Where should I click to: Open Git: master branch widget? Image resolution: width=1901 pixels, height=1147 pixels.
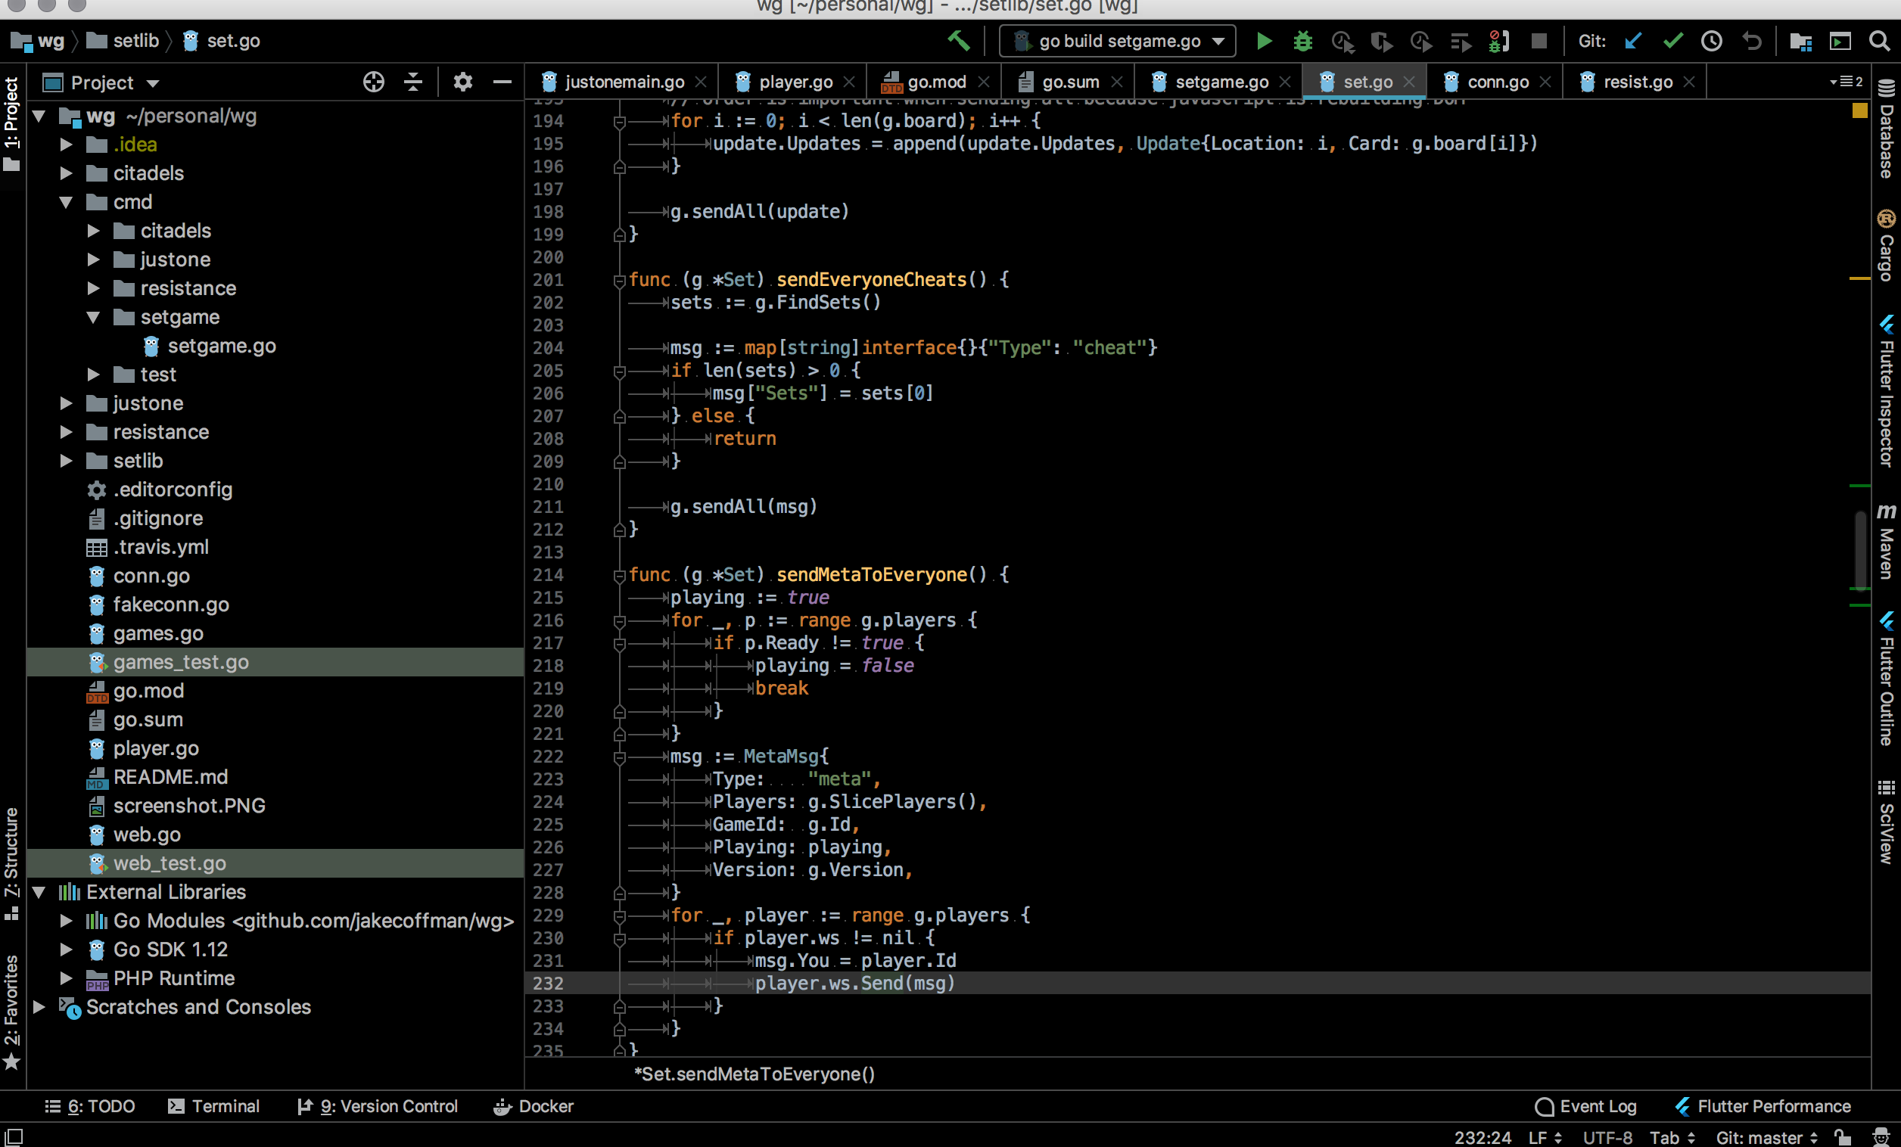[x=1767, y=1137]
